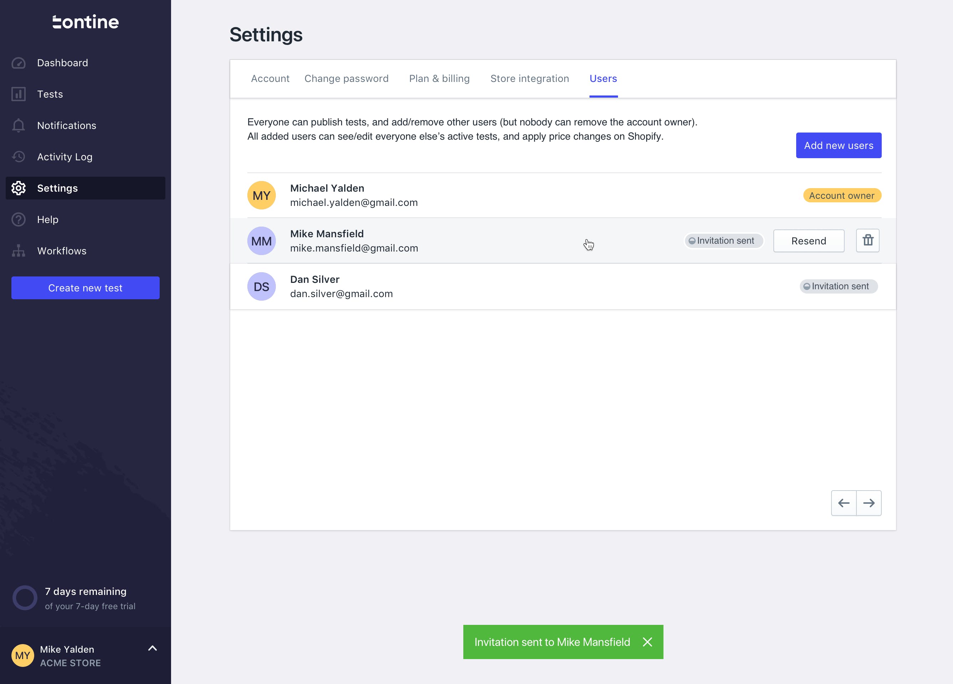Resend invitation to Mike Mansfield

tap(808, 241)
